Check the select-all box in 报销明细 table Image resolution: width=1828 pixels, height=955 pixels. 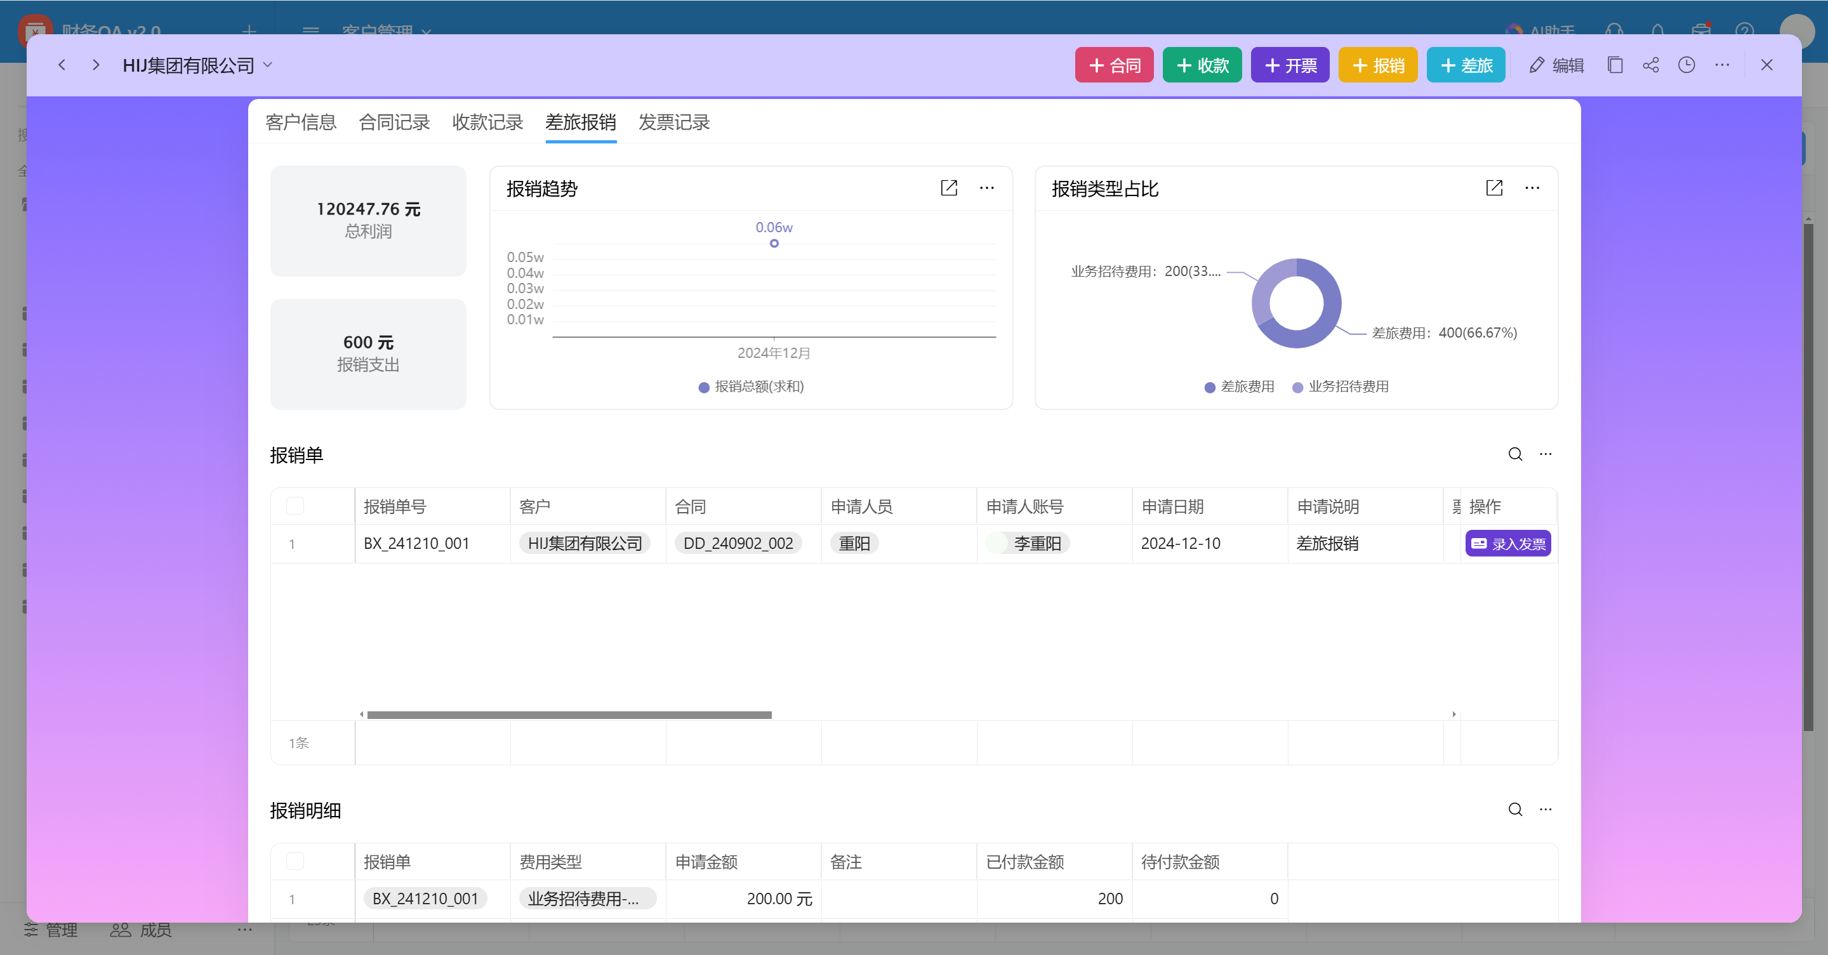(295, 861)
